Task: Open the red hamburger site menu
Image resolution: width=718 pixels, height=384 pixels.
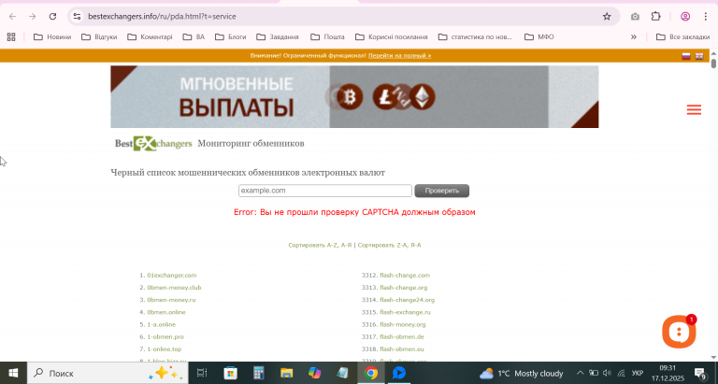Action: click(x=694, y=110)
